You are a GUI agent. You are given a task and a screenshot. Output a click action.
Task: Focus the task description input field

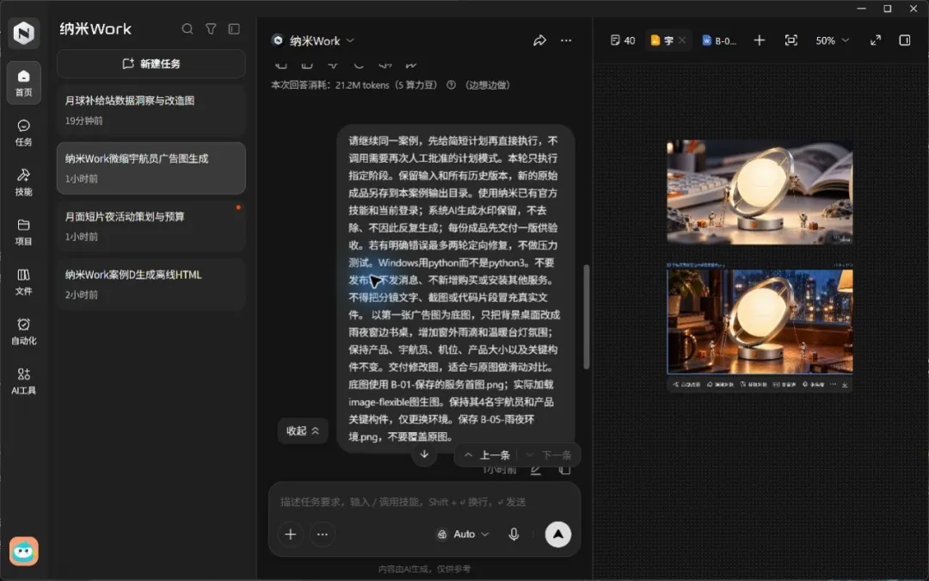[424, 502]
